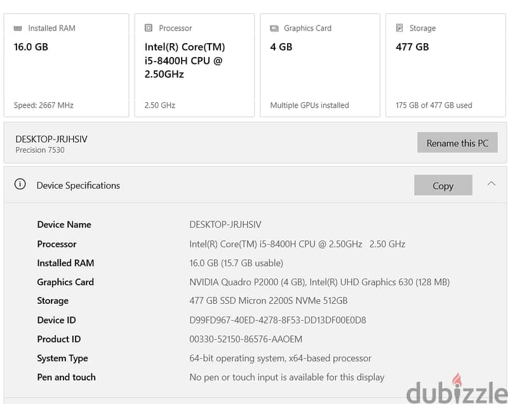Click the Device ID label
The width and height of the screenshot is (508, 404).
click(x=57, y=320)
